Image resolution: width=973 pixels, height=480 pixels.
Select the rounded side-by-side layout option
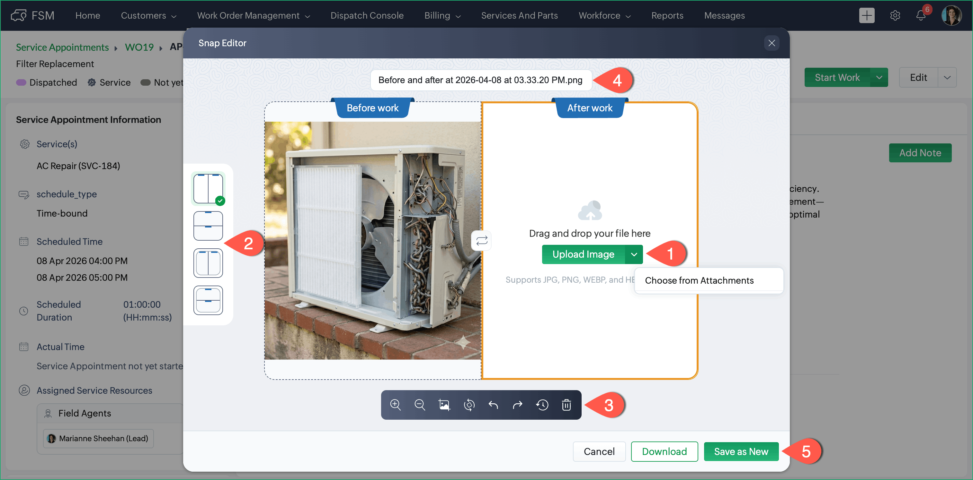[208, 263]
